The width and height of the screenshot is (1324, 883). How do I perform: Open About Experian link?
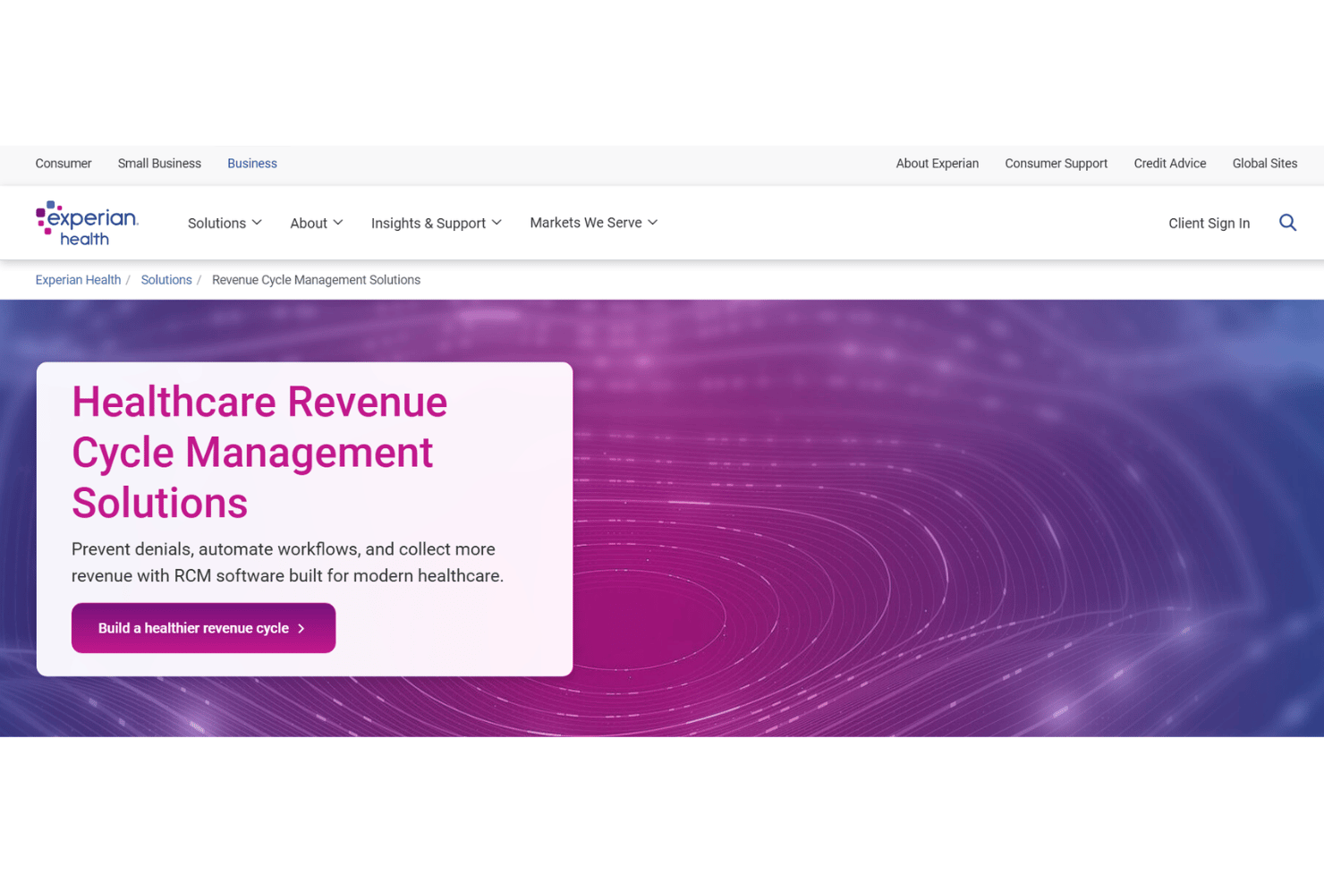[x=938, y=164]
